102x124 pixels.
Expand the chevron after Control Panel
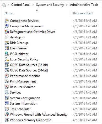[33, 5]
